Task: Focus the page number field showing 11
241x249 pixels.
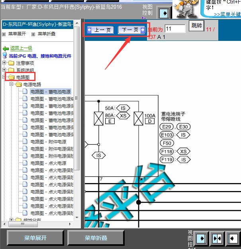Action: [x=175, y=29]
